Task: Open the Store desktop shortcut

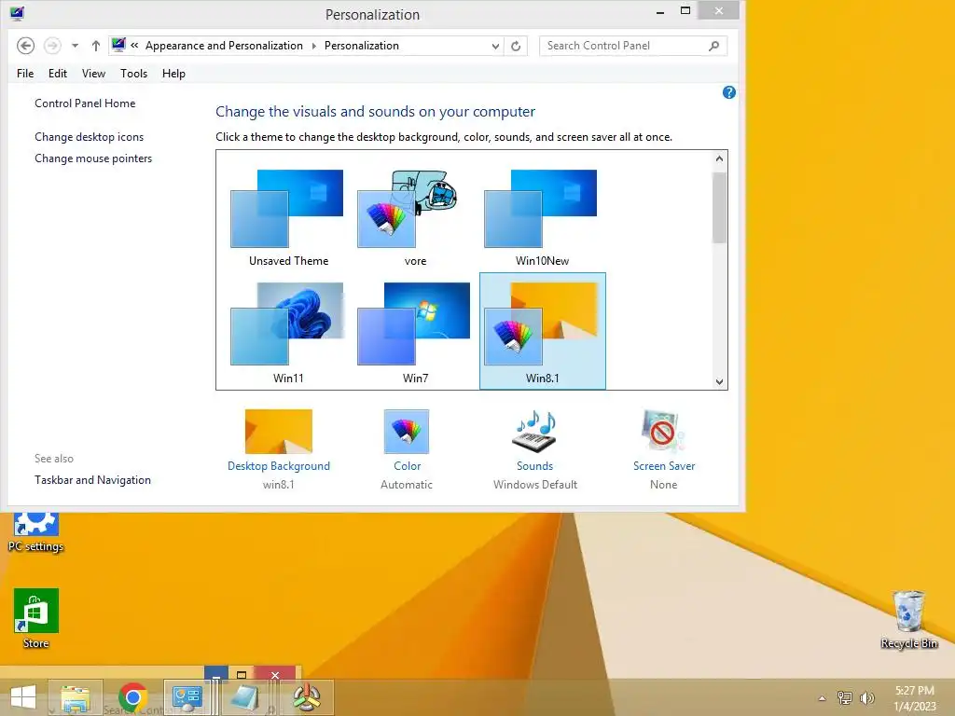Action: point(36,619)
